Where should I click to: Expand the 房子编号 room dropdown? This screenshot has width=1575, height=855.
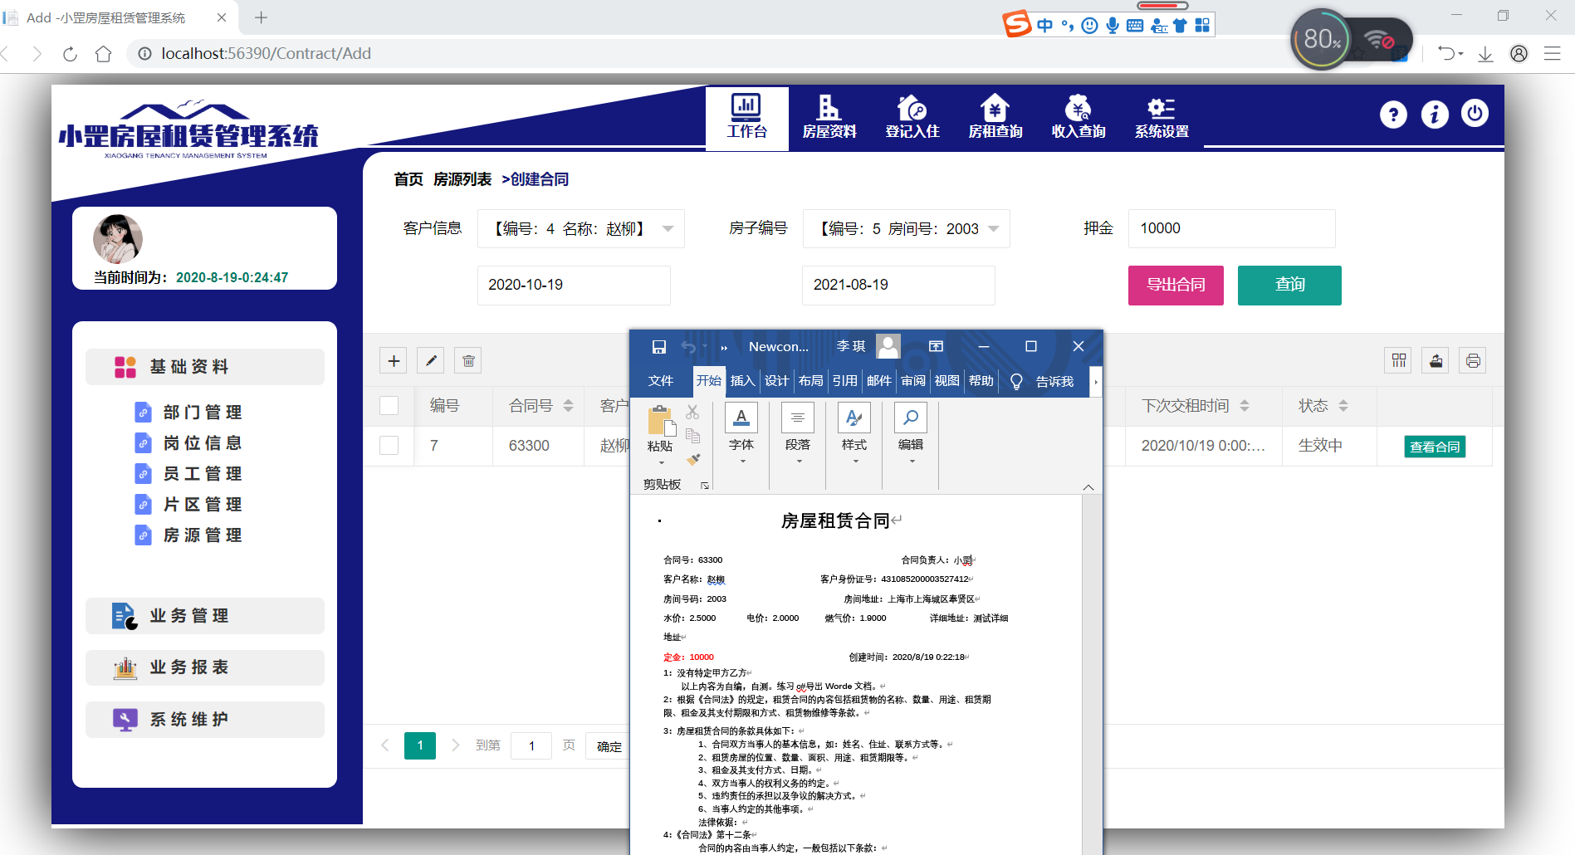pyautogui.click(x=906, y=228)
